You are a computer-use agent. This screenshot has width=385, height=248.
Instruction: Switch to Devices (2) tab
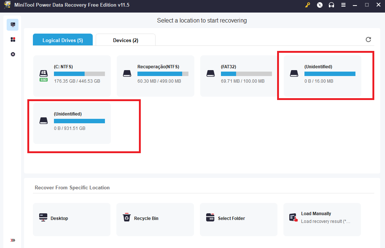pos(126,40)
